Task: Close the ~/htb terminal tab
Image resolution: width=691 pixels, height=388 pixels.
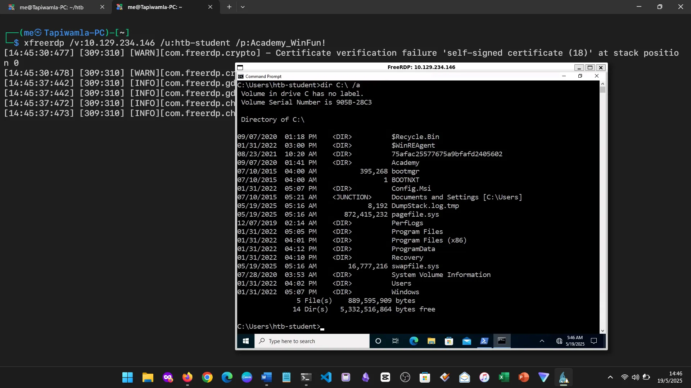Action: point(102,7)
